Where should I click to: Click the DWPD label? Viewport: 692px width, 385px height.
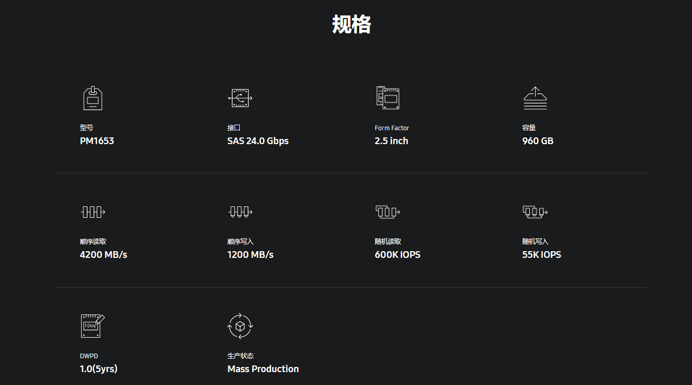point(89,356)
